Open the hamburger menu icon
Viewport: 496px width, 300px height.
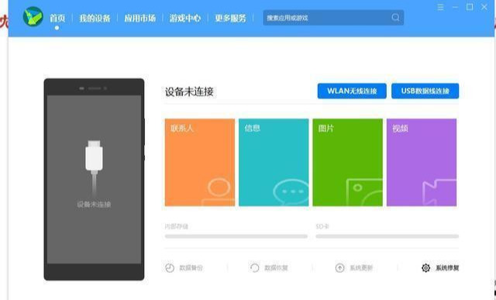(x=440, y=7)
